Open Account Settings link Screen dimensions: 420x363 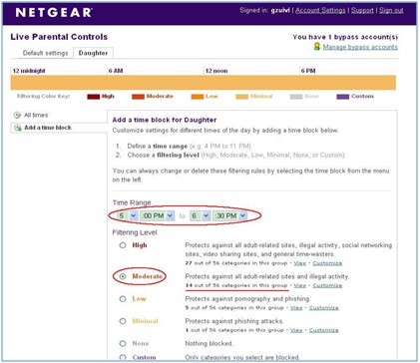point(320,10)
